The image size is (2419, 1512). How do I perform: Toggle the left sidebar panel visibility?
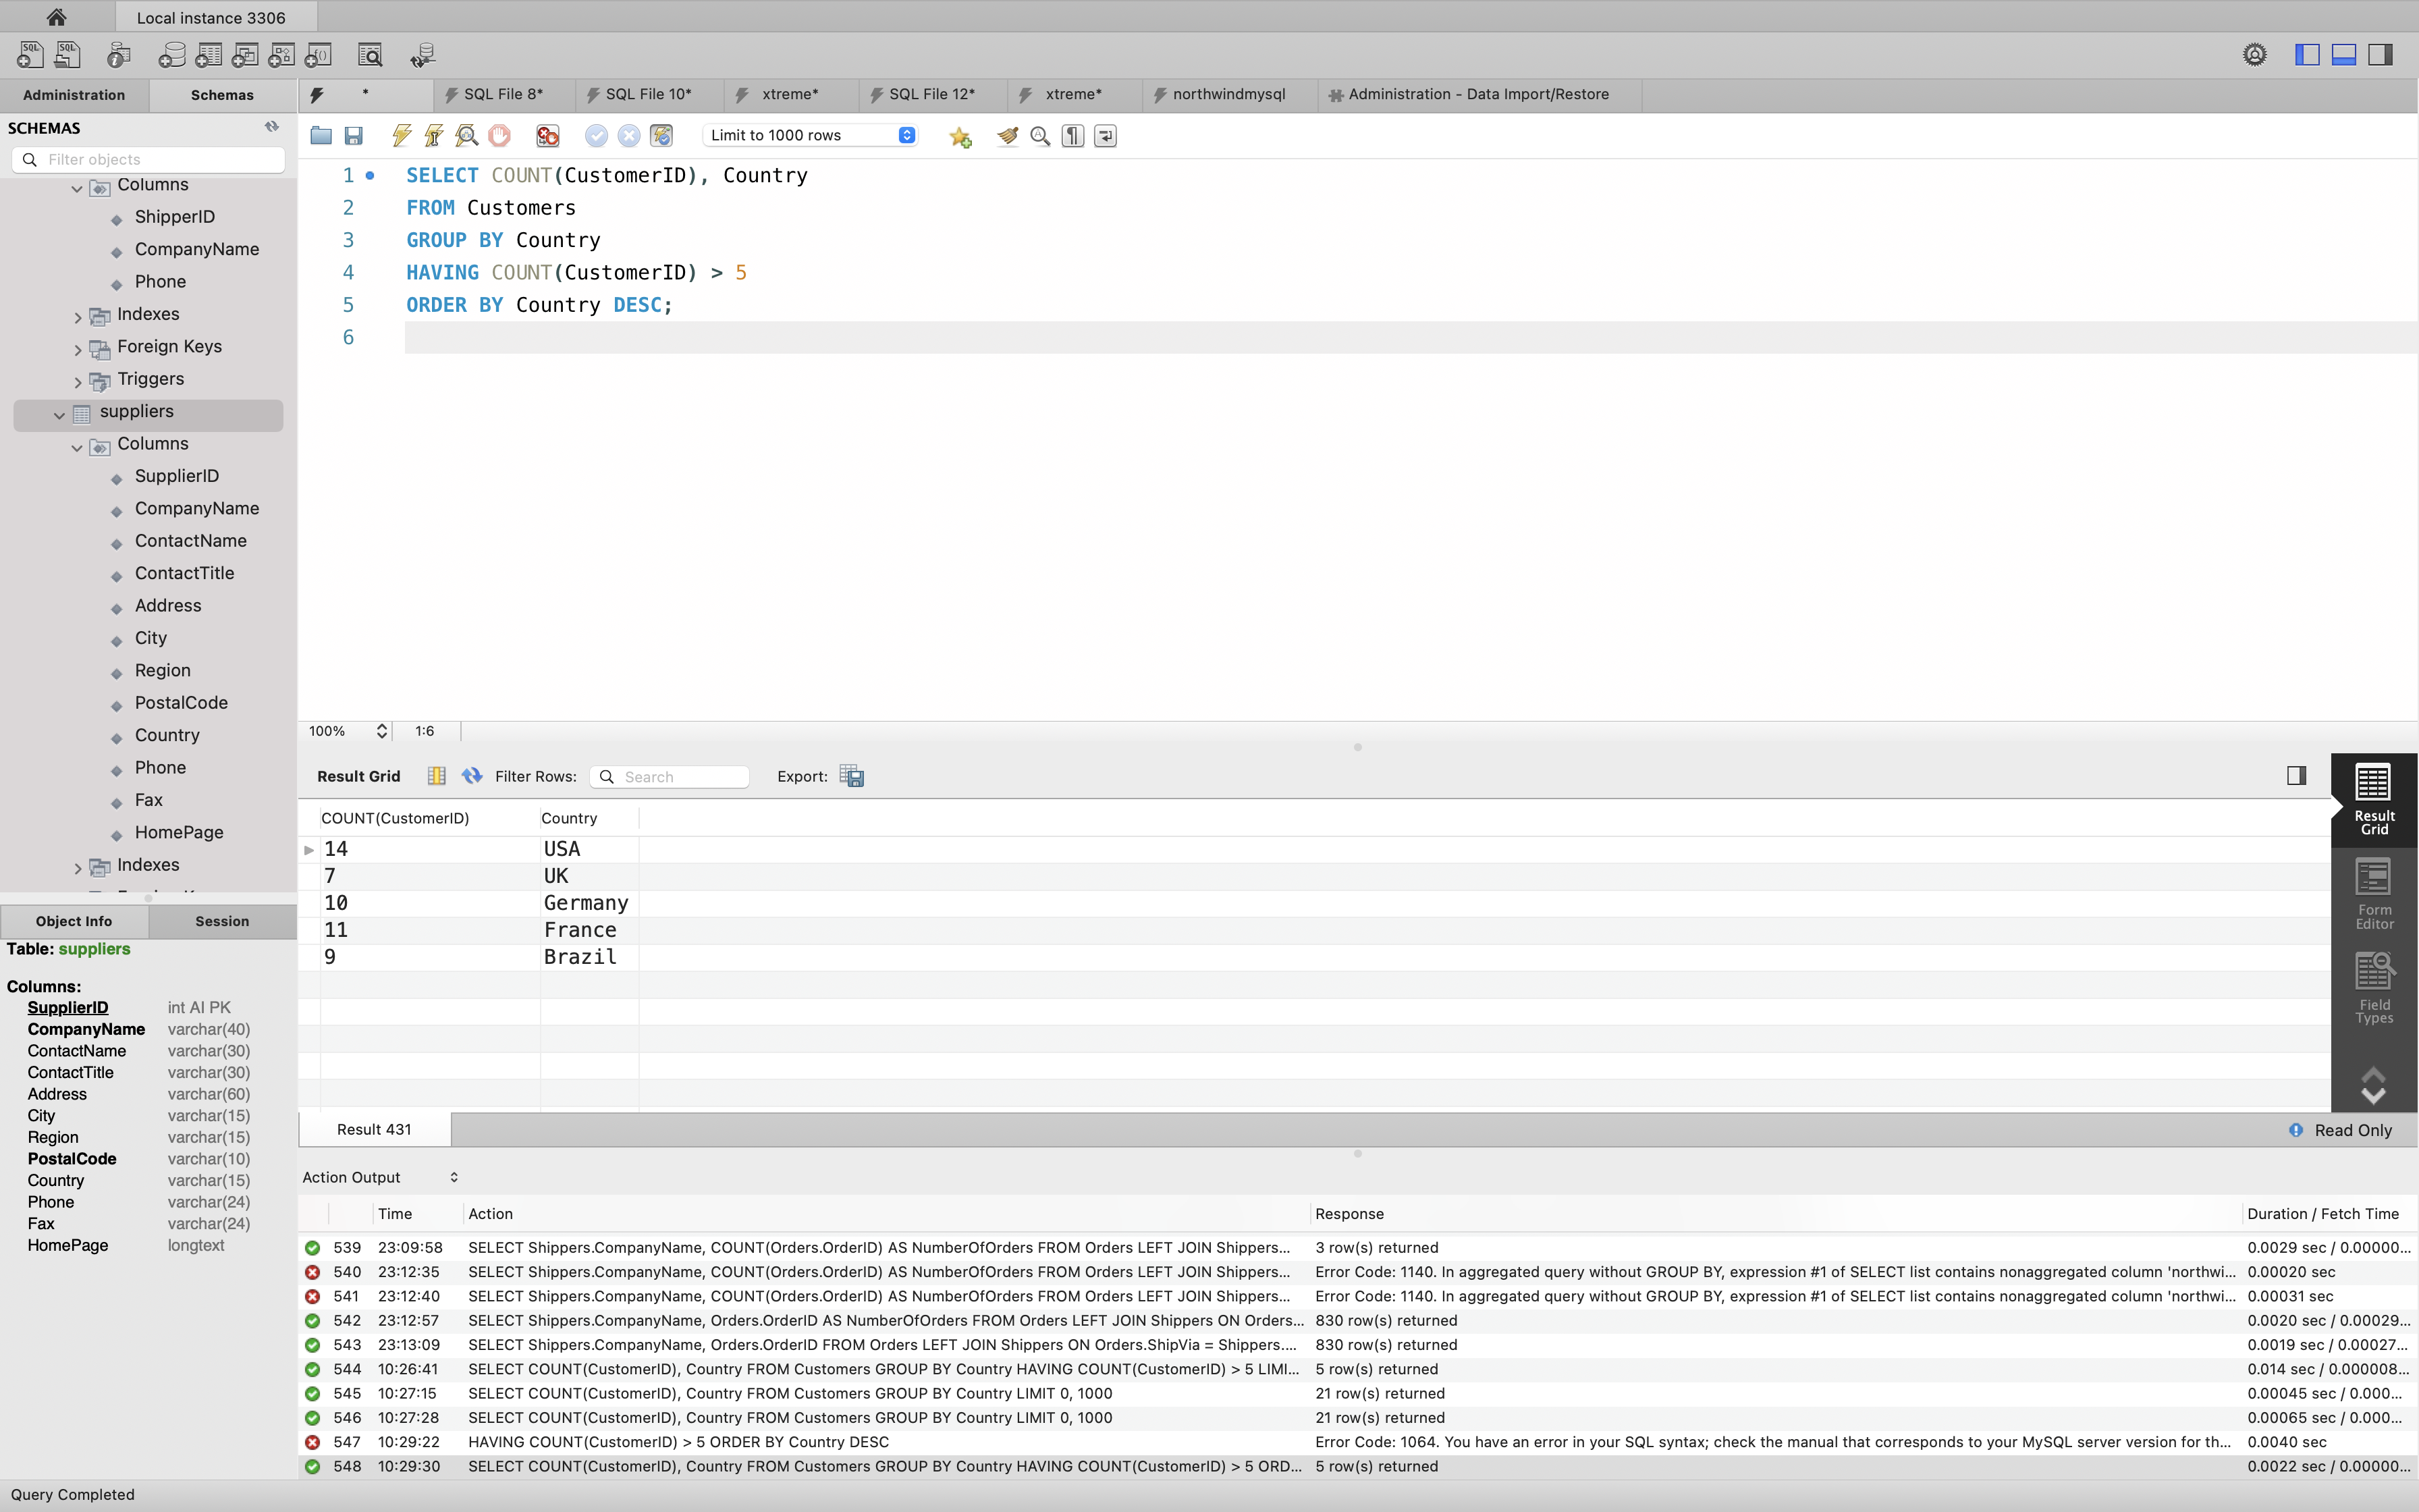pyautogui.click(x=2307, y=54)
